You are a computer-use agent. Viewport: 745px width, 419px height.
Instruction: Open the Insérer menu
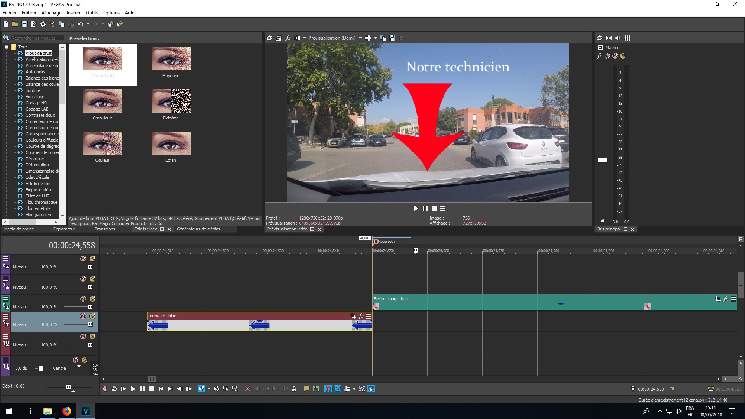coord(73,13)
